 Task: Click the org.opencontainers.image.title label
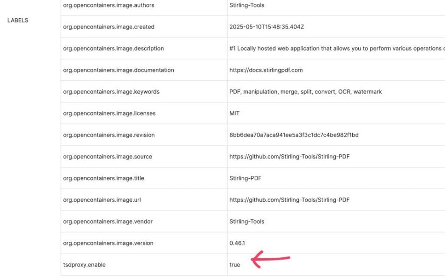click(x=104, y=178)
